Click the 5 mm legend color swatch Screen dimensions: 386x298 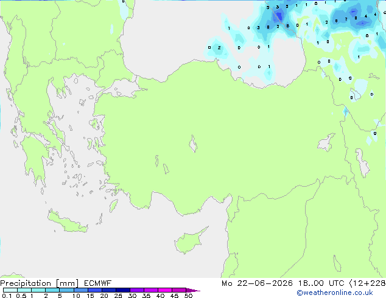click(x=66, y=290)
